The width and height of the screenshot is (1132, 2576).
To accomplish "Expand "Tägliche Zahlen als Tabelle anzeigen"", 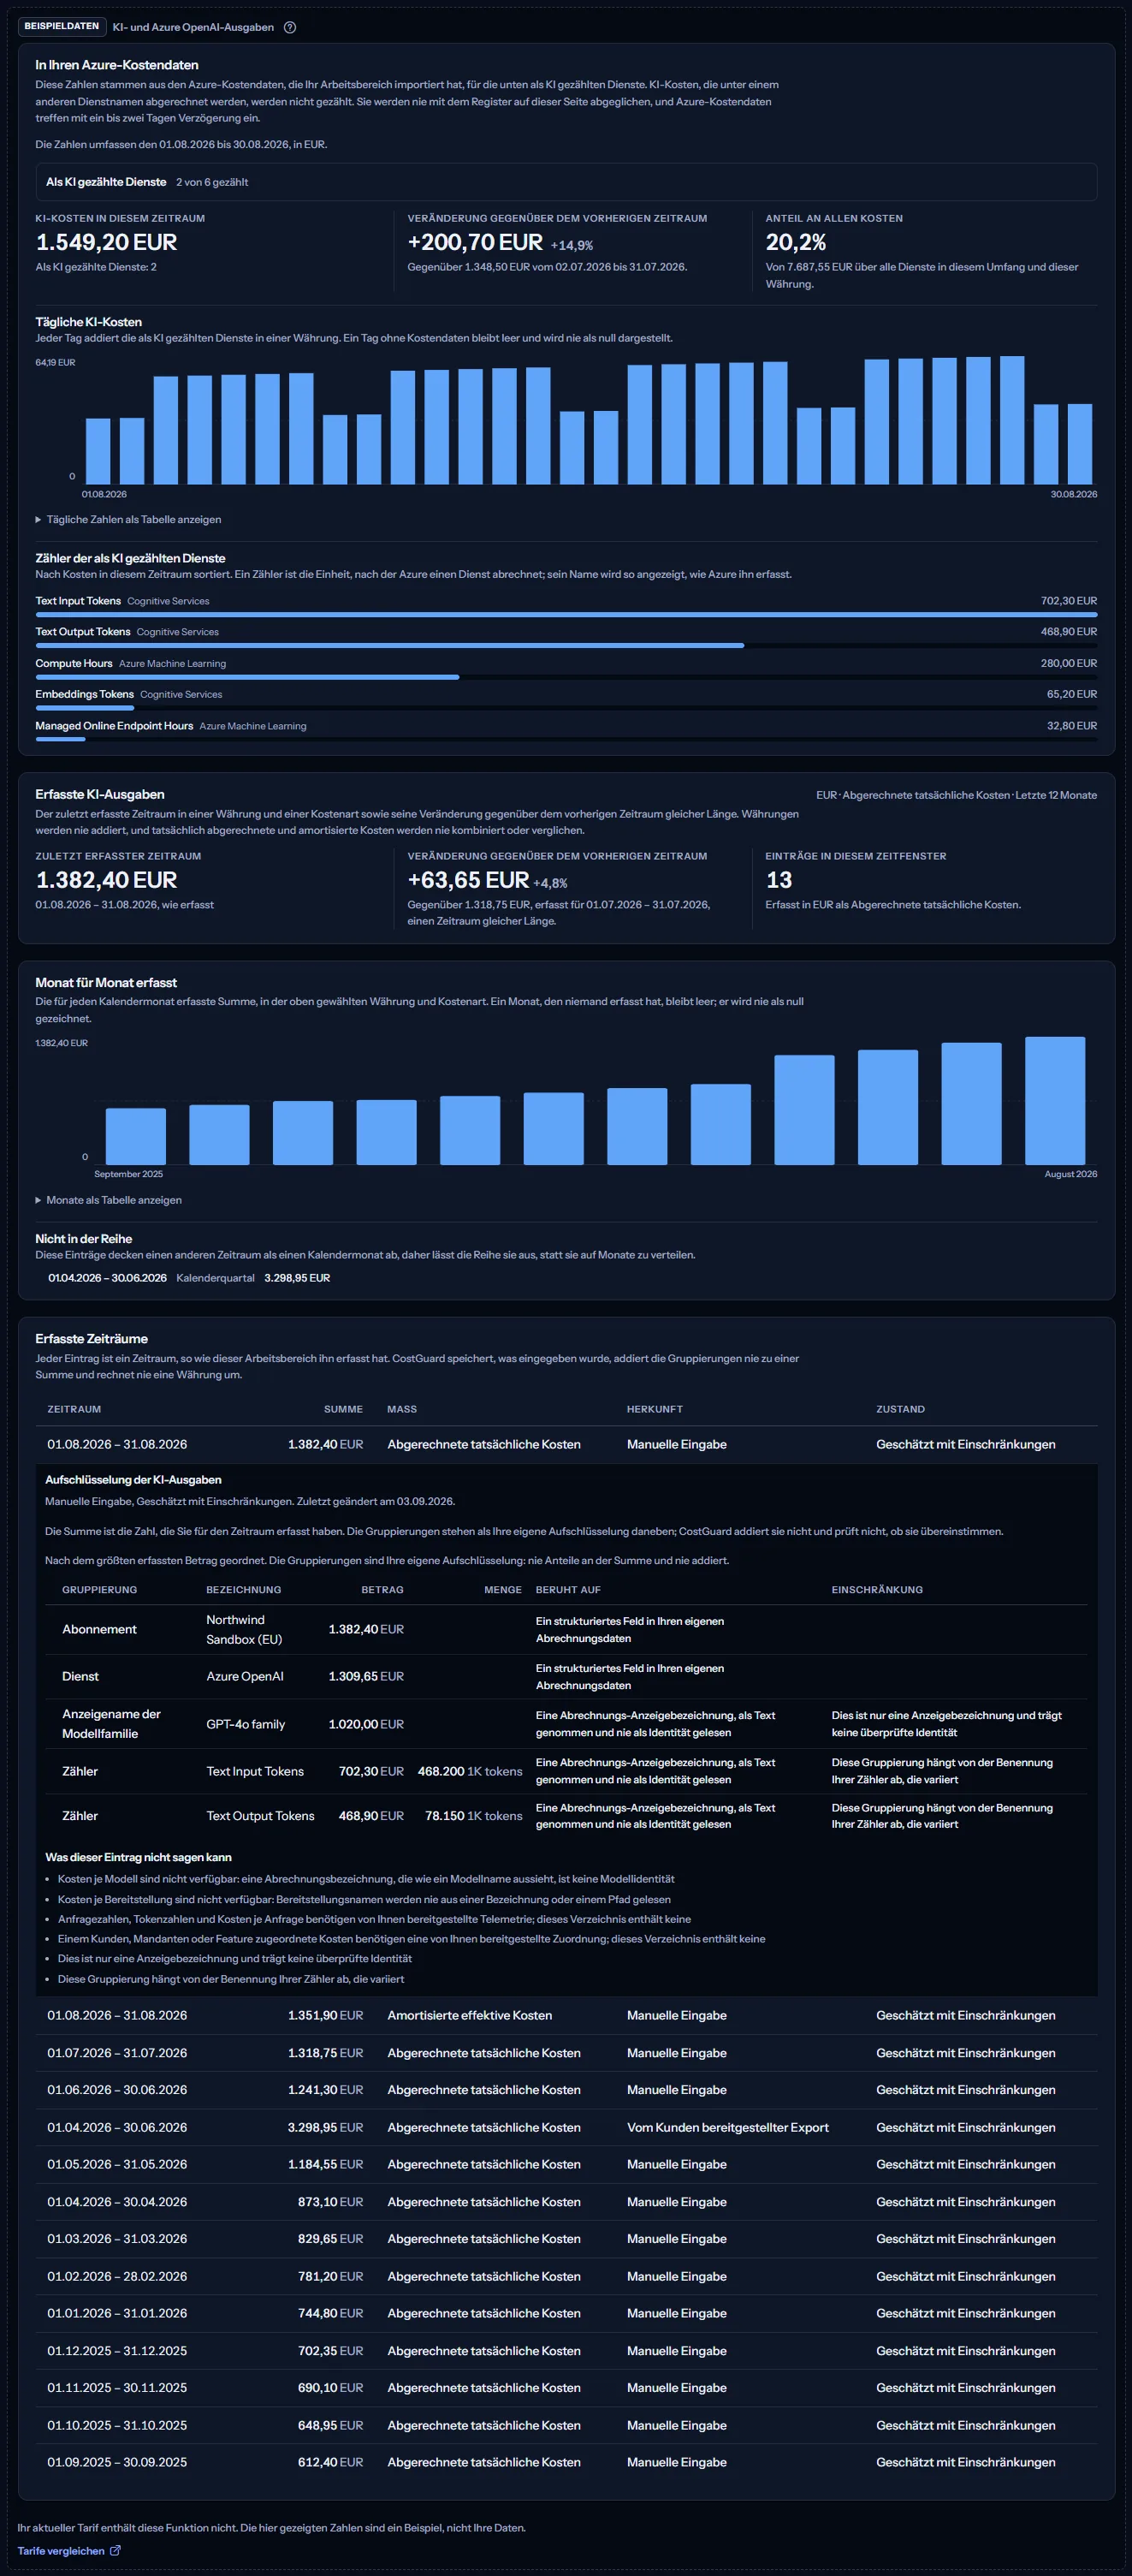I will [x=129, y=519].
